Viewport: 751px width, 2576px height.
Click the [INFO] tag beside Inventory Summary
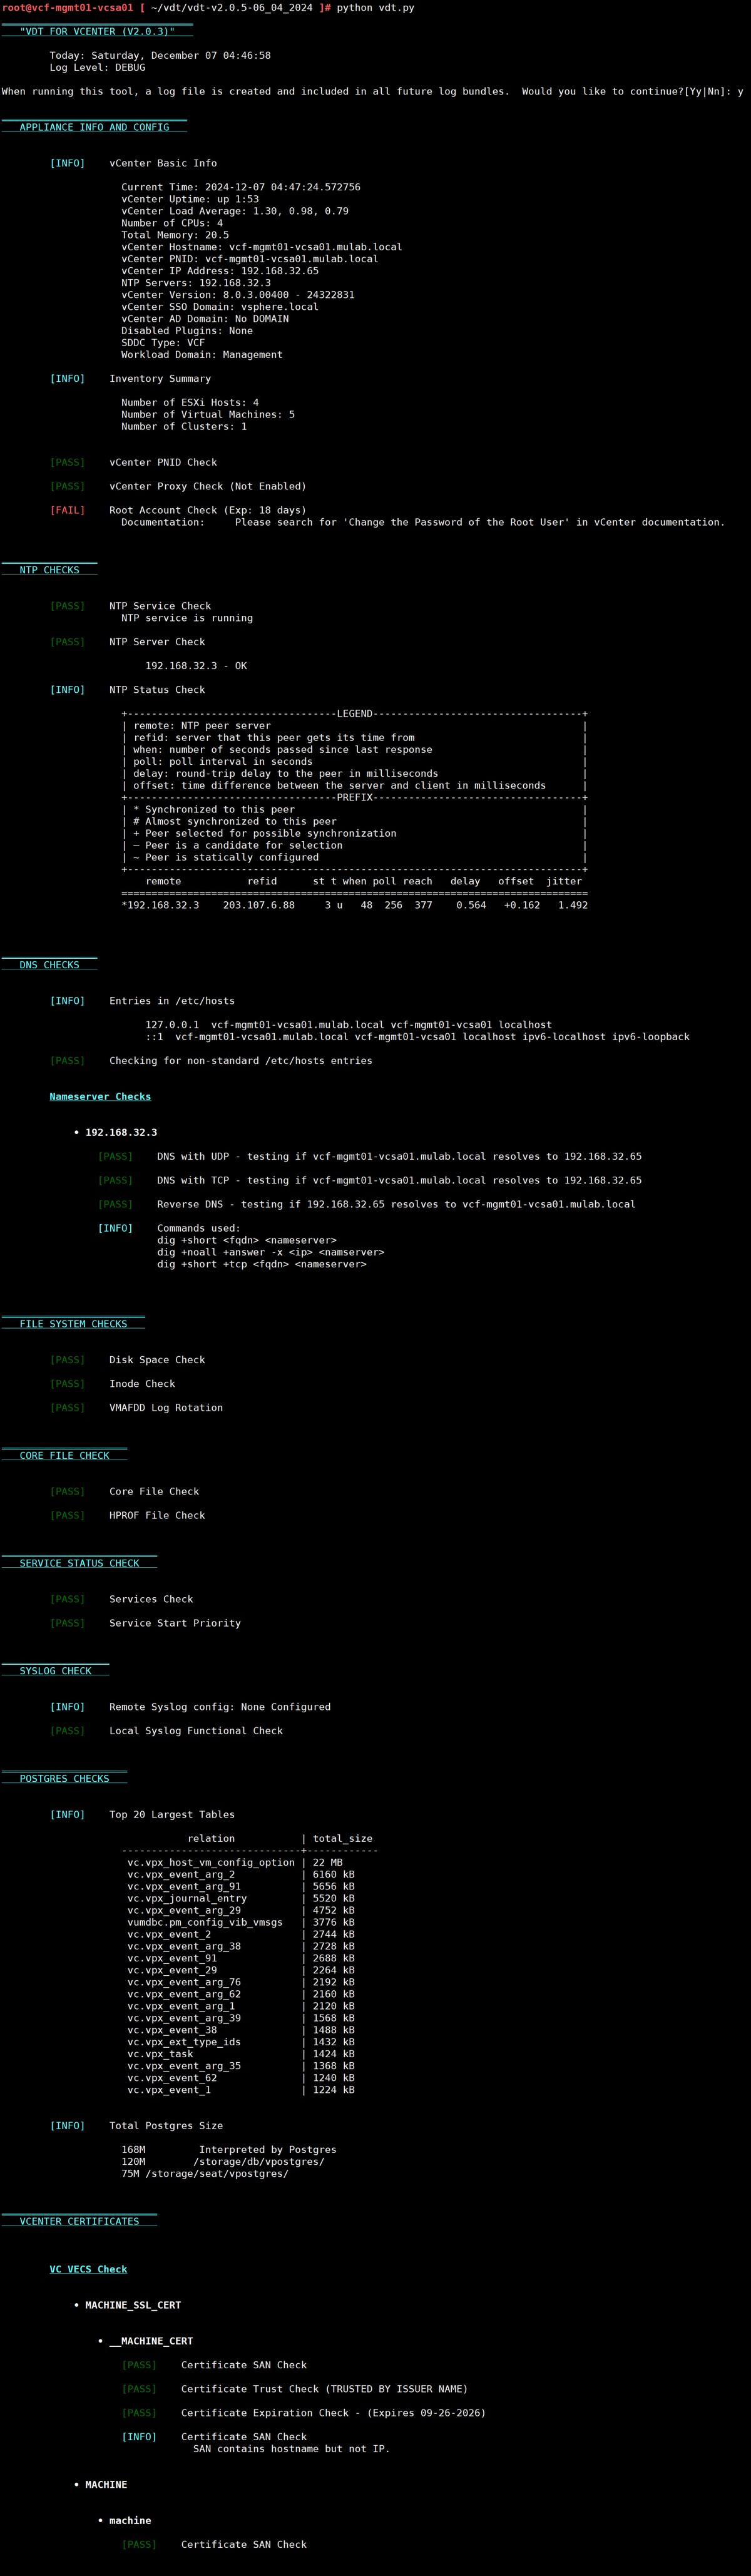(67, 378)
